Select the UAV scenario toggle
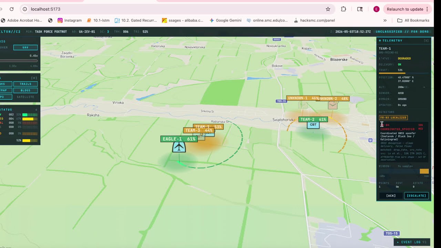This screenshot has width=441, height=248. click(25, 48)
